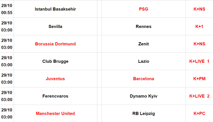Select the 29/10 00:55 time cell

point(7,9)
